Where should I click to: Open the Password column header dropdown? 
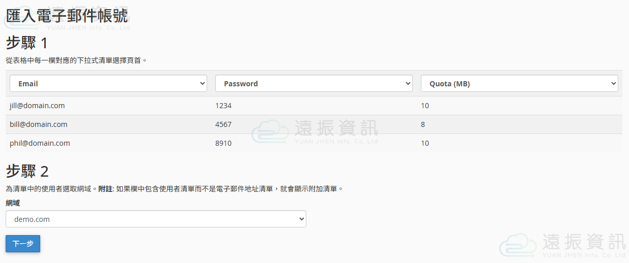(313, 84)
